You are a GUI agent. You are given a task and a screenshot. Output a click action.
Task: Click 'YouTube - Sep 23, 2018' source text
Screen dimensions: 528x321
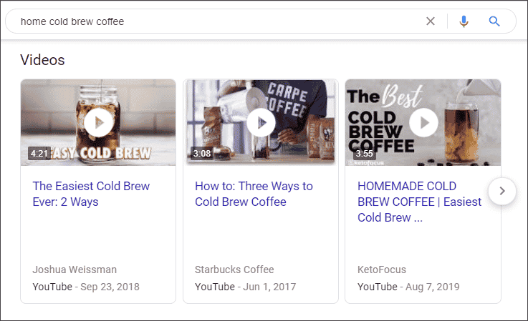click(x=86, y=287)
